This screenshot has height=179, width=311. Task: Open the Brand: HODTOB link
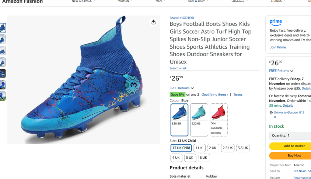pos(182,18)
